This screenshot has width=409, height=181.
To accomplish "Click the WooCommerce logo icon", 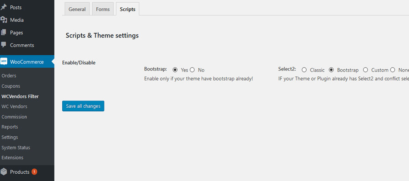I will (4, 62).
